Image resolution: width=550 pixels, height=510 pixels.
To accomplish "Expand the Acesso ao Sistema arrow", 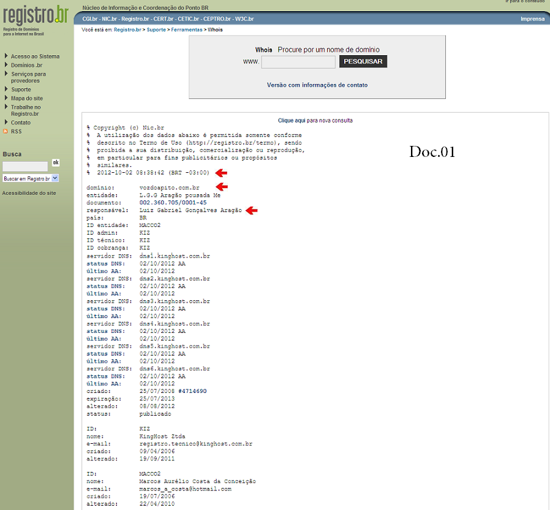I will (x=6, y=56).
